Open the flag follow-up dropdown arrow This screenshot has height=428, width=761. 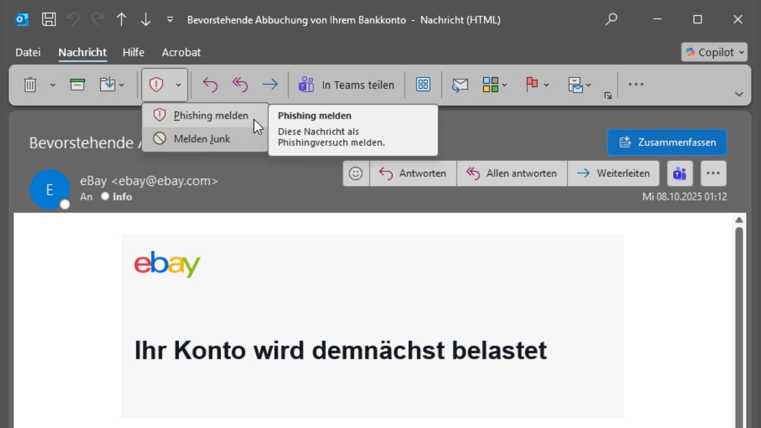click(x=547, y=84)
